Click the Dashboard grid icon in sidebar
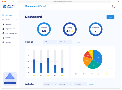The height and width of the screenshot is (90, 122). 3,15
